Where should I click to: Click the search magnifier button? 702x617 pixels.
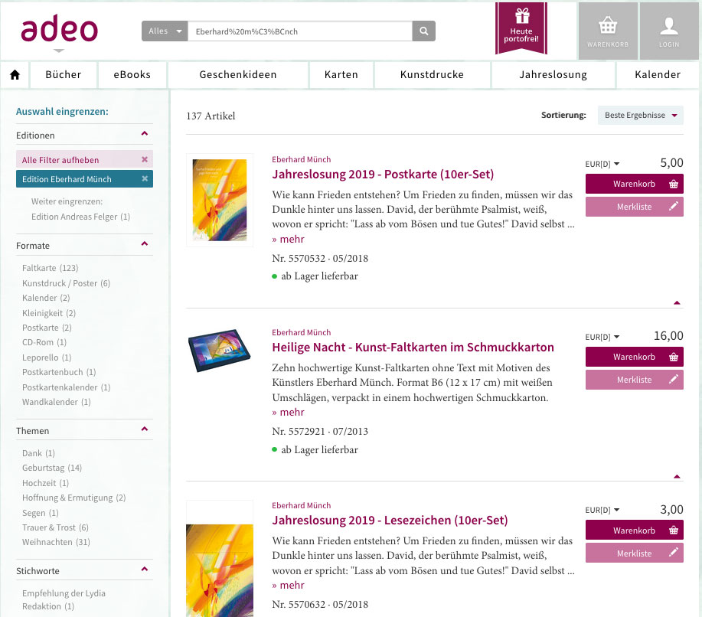(423, 31)
